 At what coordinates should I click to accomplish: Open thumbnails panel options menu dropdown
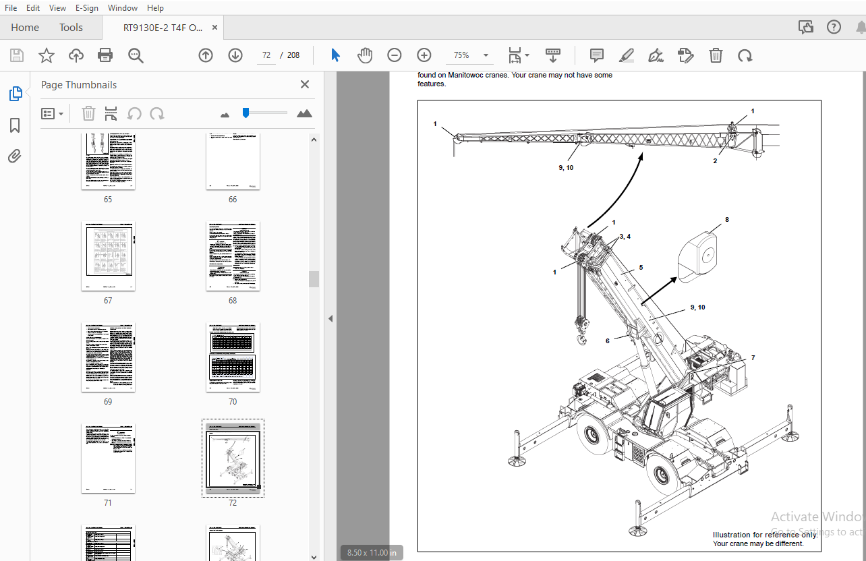pyautogui.click(x=52, y=113)
